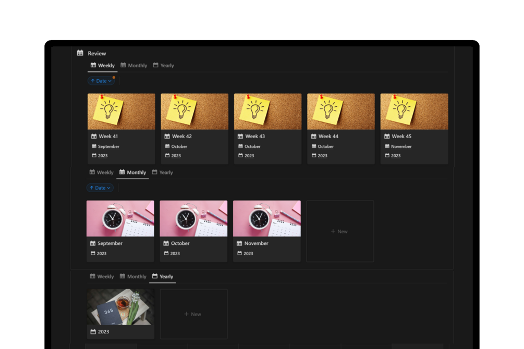Click the calendar icon beside Week 44
Image resolution: width=524 pixels, height=349 pixels.
pos(313,136)
